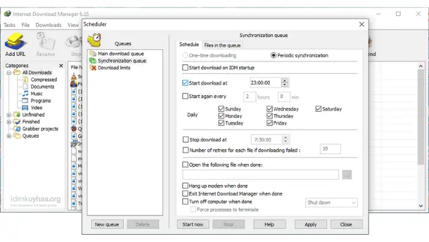
Task: Open the Shut down dropdown
Action: click(x=331, y=203)
